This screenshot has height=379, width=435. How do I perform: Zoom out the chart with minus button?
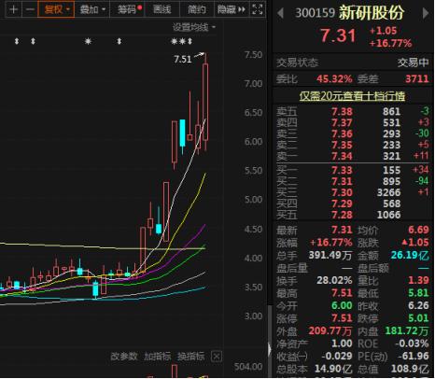(30, 9)
